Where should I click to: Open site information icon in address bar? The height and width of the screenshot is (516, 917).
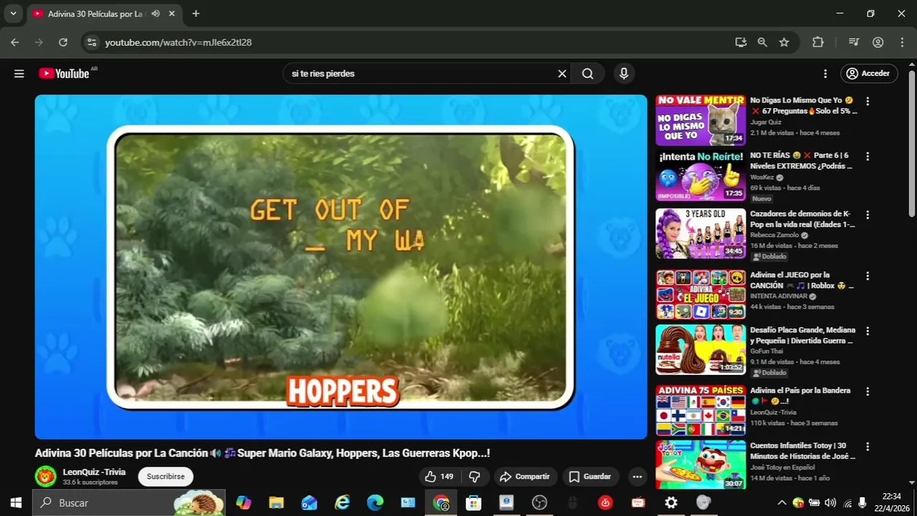click(91, 42)
